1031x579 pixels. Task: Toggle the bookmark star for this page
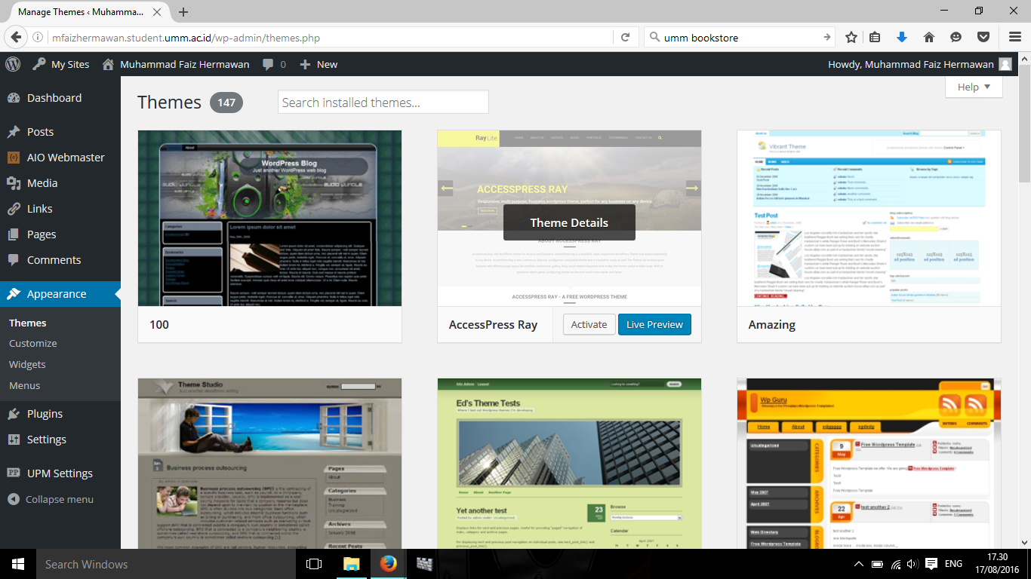coord(851,35)
